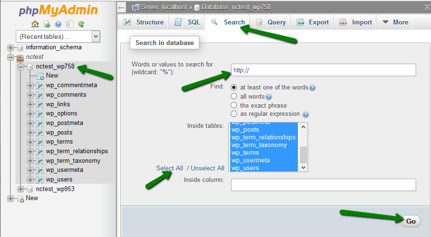This screenshot has height=237, width=431.
Task: Select 'all words' radio option
Action: point(234,96)
